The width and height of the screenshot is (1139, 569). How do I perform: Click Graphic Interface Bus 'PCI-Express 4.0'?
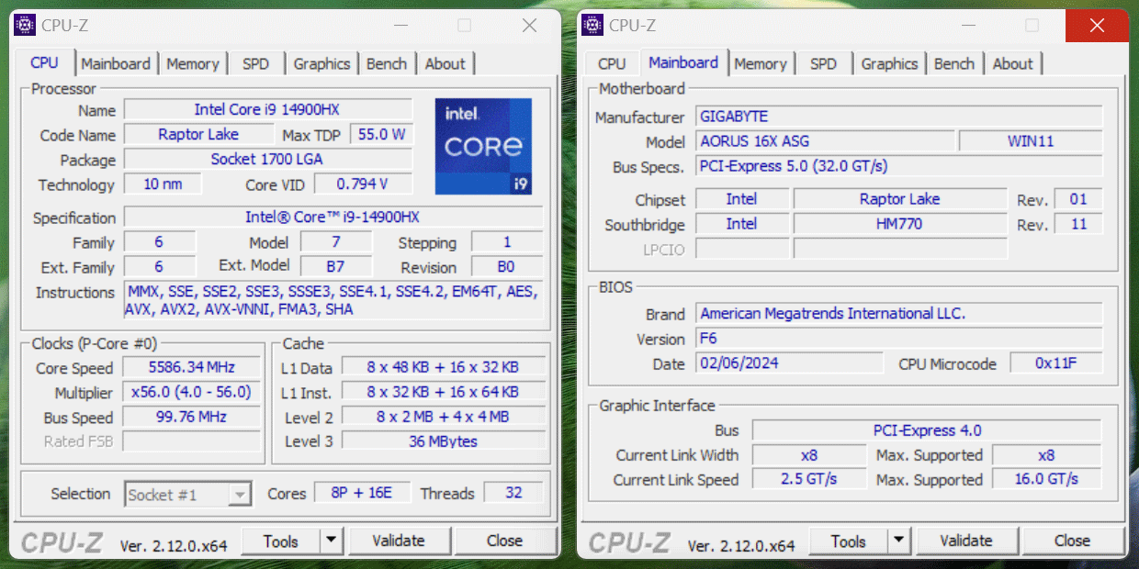[927, 430]
